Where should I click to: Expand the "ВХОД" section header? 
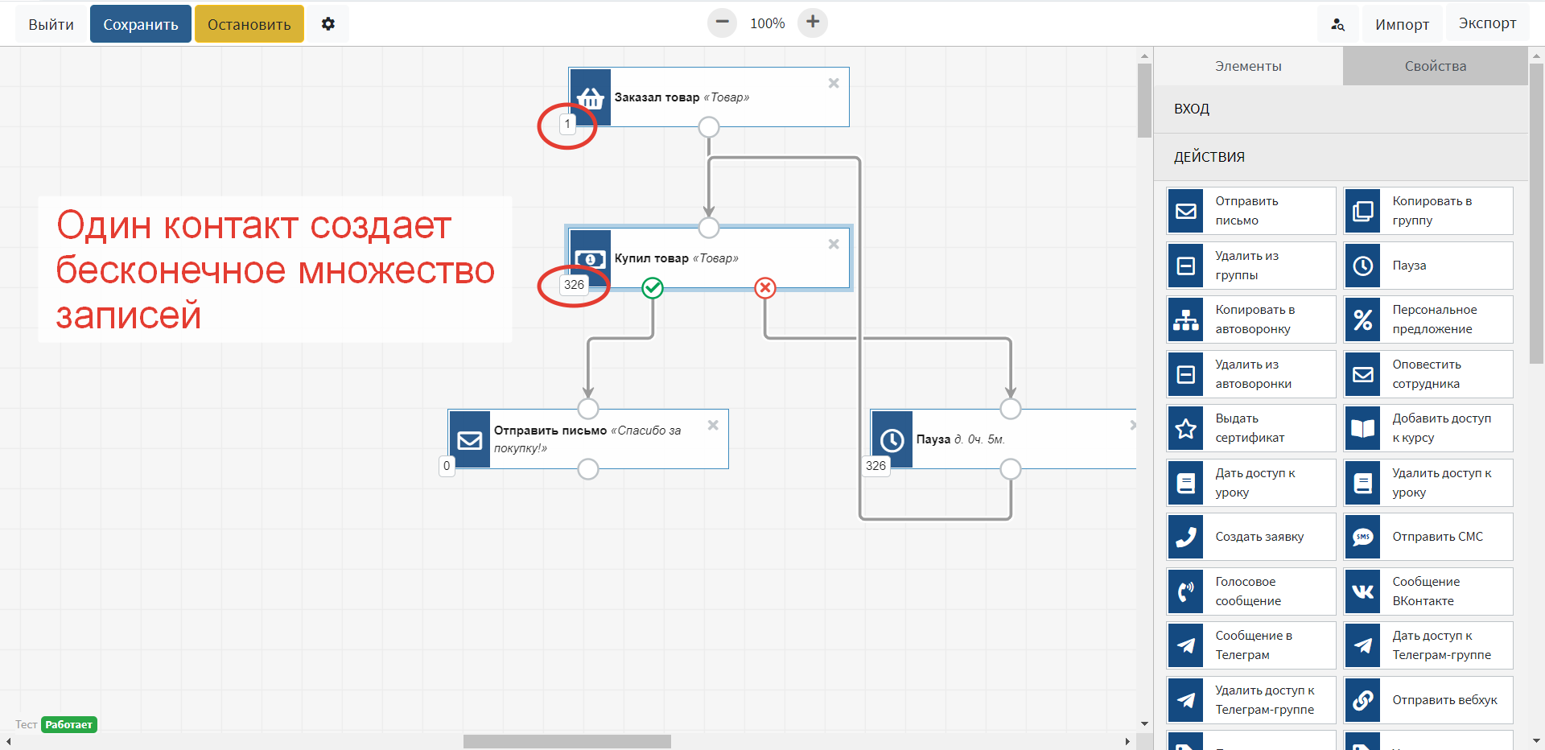pos(1340,109)
